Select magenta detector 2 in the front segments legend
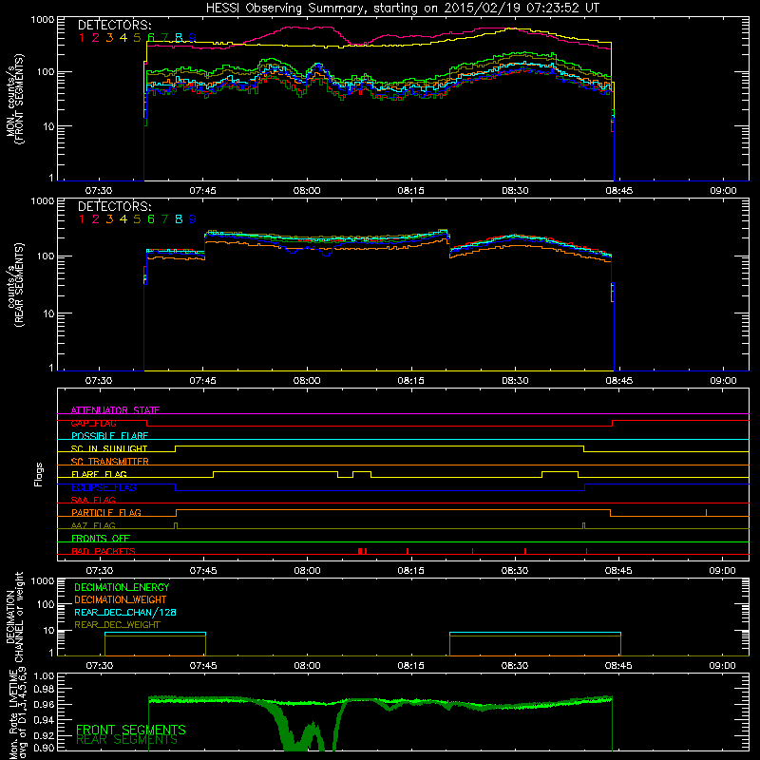This screenshot has height=760, width=760. (x=96, y=38)
